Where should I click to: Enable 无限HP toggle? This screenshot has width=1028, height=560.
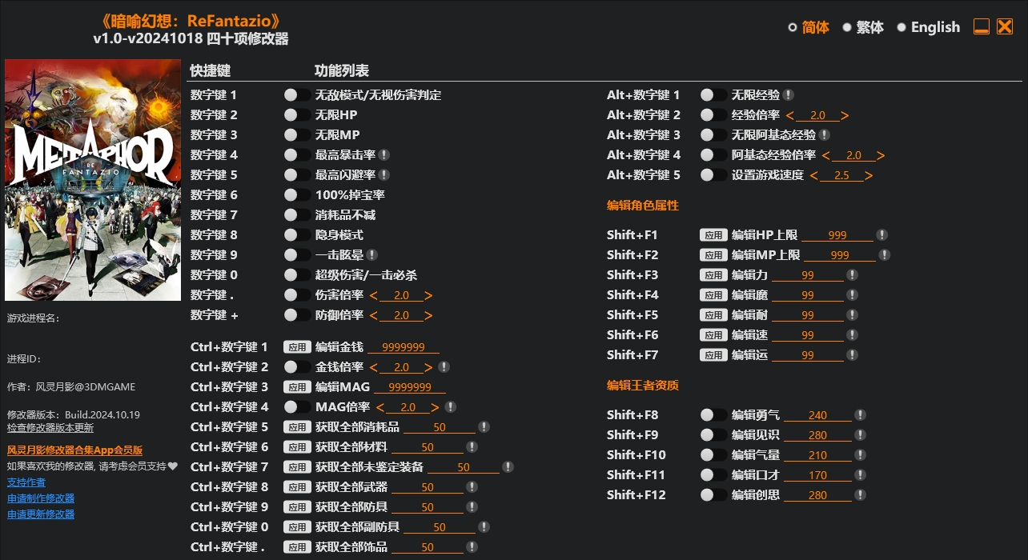coord(297,115)
